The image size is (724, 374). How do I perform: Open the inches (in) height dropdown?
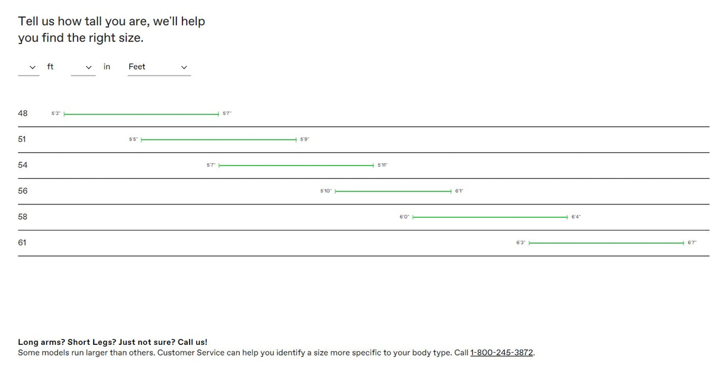coord(83,67)
